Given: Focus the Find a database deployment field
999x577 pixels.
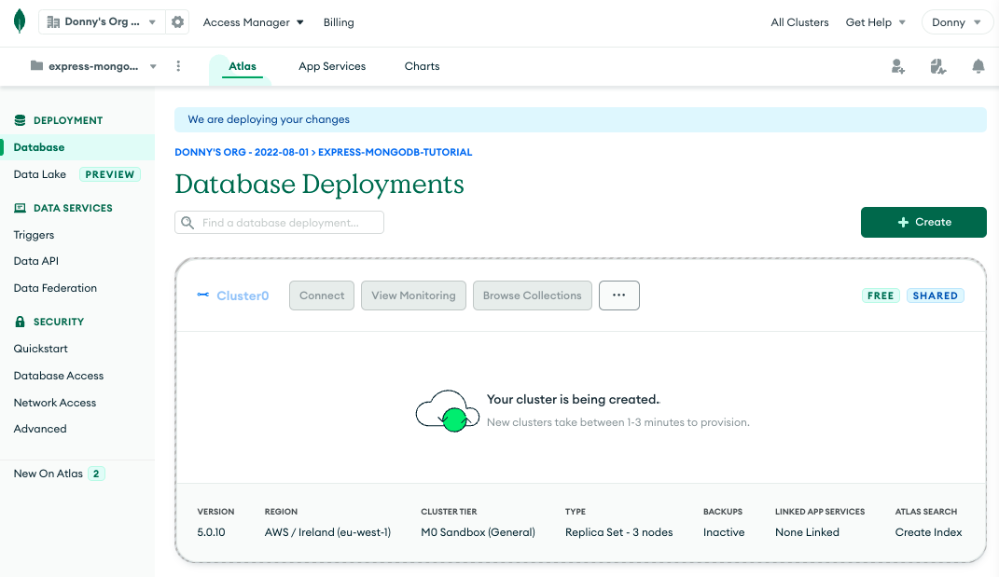Looking at the screenshot, I should point(279,222).
